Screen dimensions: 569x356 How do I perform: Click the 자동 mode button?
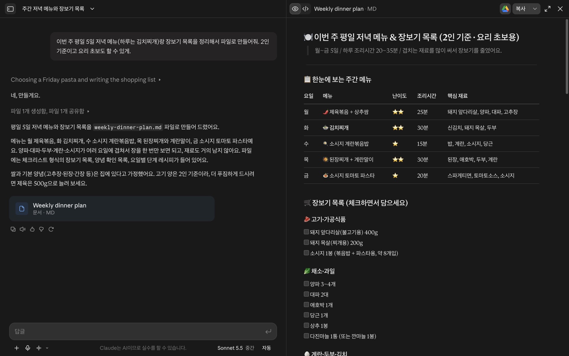pos(266,348)
